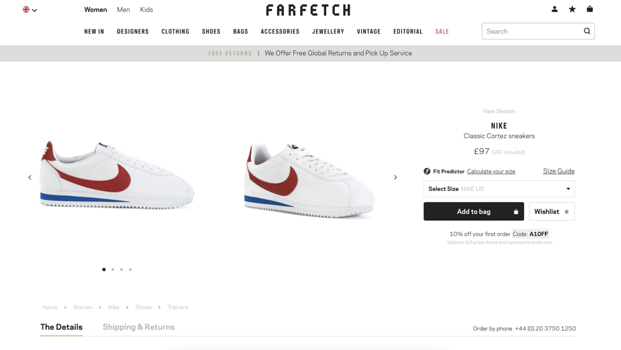Select the second carousel dot
Screen dimensions: 621x350
113,270
